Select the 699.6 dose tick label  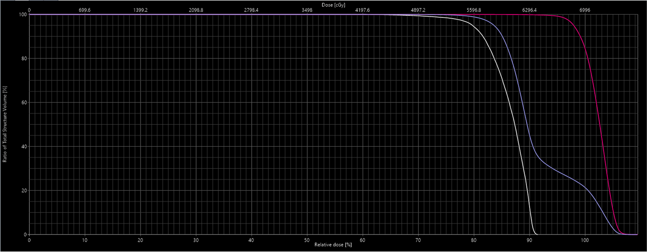tap(85, 10)
